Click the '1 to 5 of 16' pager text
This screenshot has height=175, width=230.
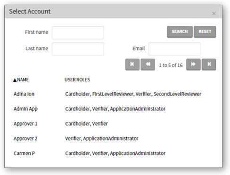click(171, 65)
